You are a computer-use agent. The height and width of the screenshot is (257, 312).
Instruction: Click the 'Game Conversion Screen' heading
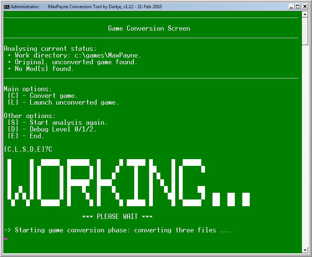[149, 28]
